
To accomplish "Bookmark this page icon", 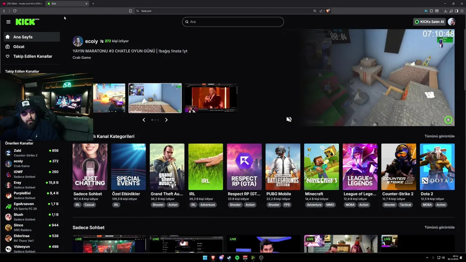I will pyautogui.click(x=130, y=11).
